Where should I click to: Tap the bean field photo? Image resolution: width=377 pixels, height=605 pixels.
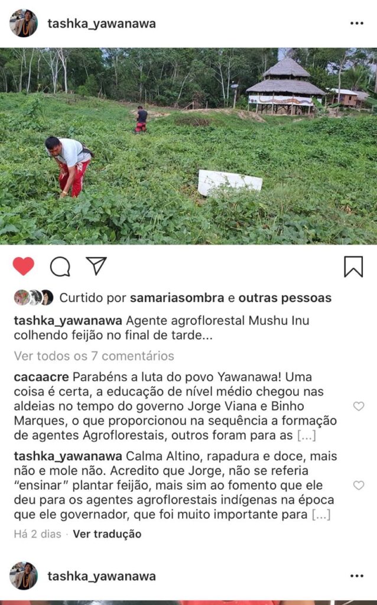click(x=188, y=146)
